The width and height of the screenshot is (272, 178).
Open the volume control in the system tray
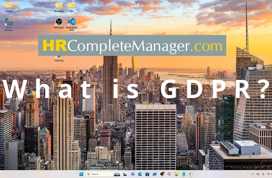(271, 174)
